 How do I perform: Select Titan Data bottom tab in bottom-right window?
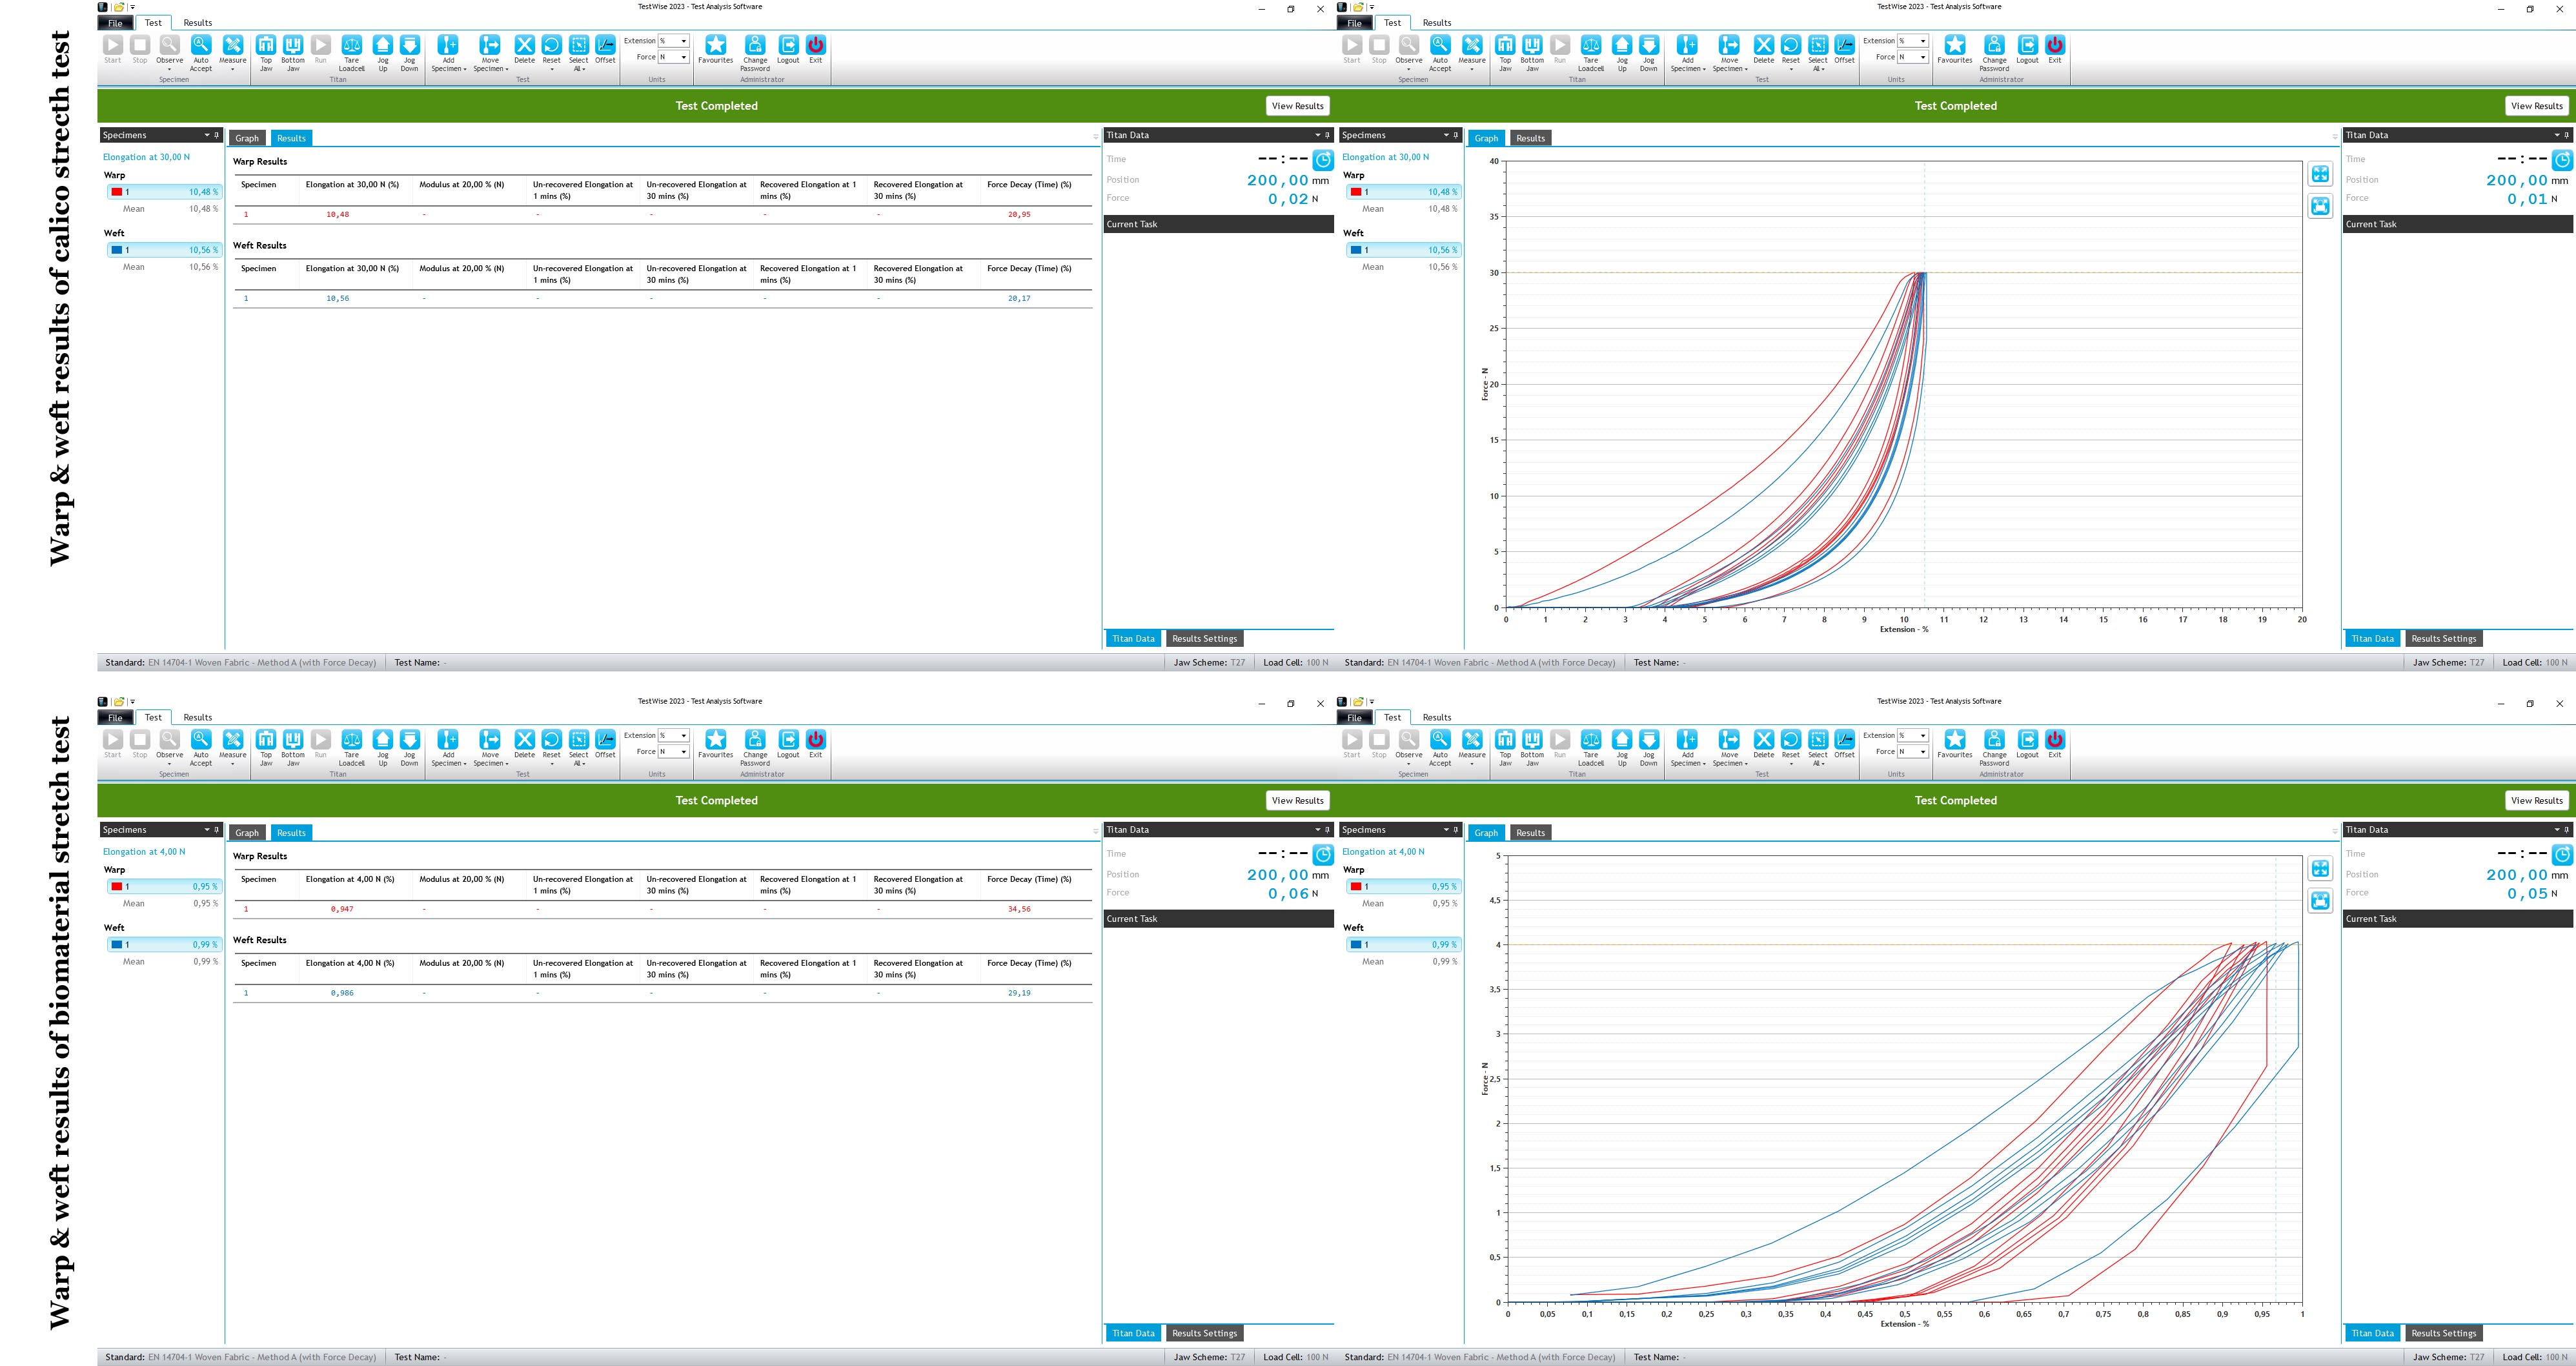(2372, 1333)
